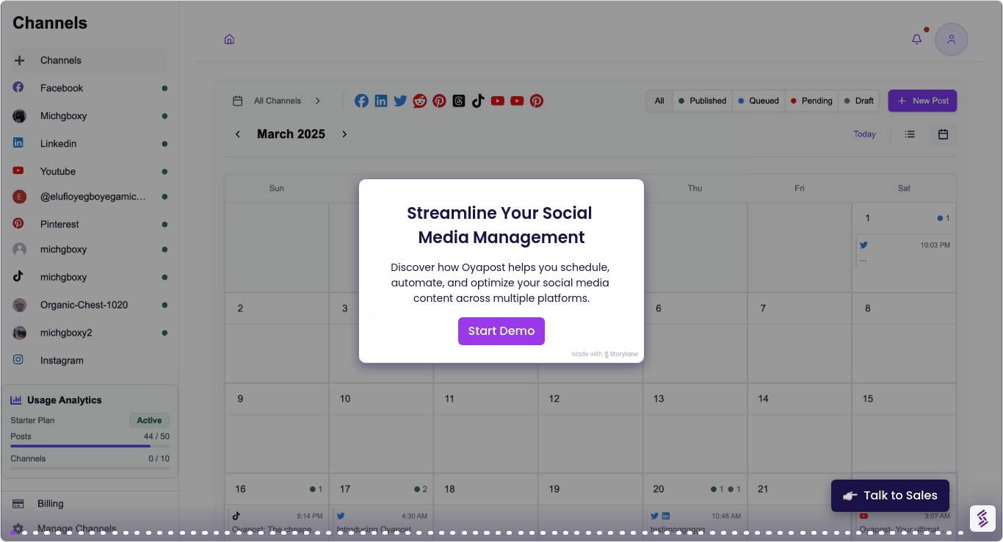Open the Talk to Sales widget
The image size is (1003, 542).
pyautogui.click(x=890, y=496)
